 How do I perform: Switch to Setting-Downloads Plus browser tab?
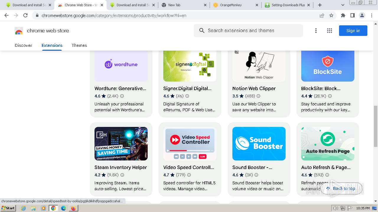click(x=288, y=5)
